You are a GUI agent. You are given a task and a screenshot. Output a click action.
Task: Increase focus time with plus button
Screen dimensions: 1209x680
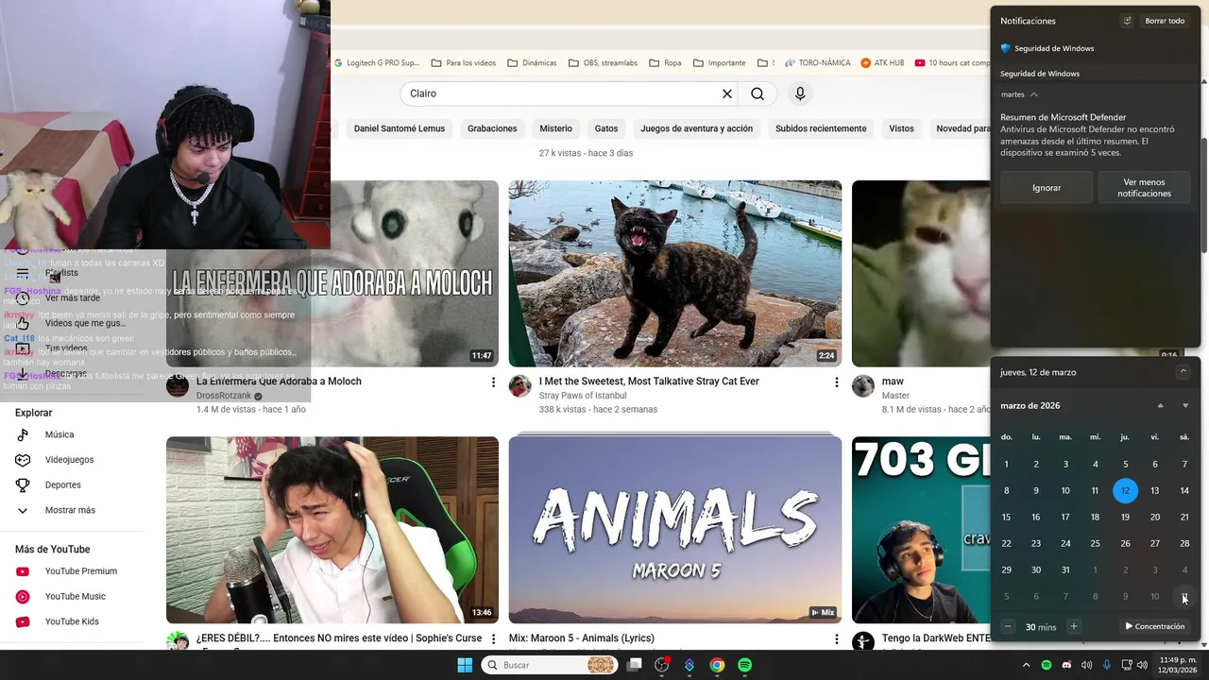click(x=1073, y=626)
